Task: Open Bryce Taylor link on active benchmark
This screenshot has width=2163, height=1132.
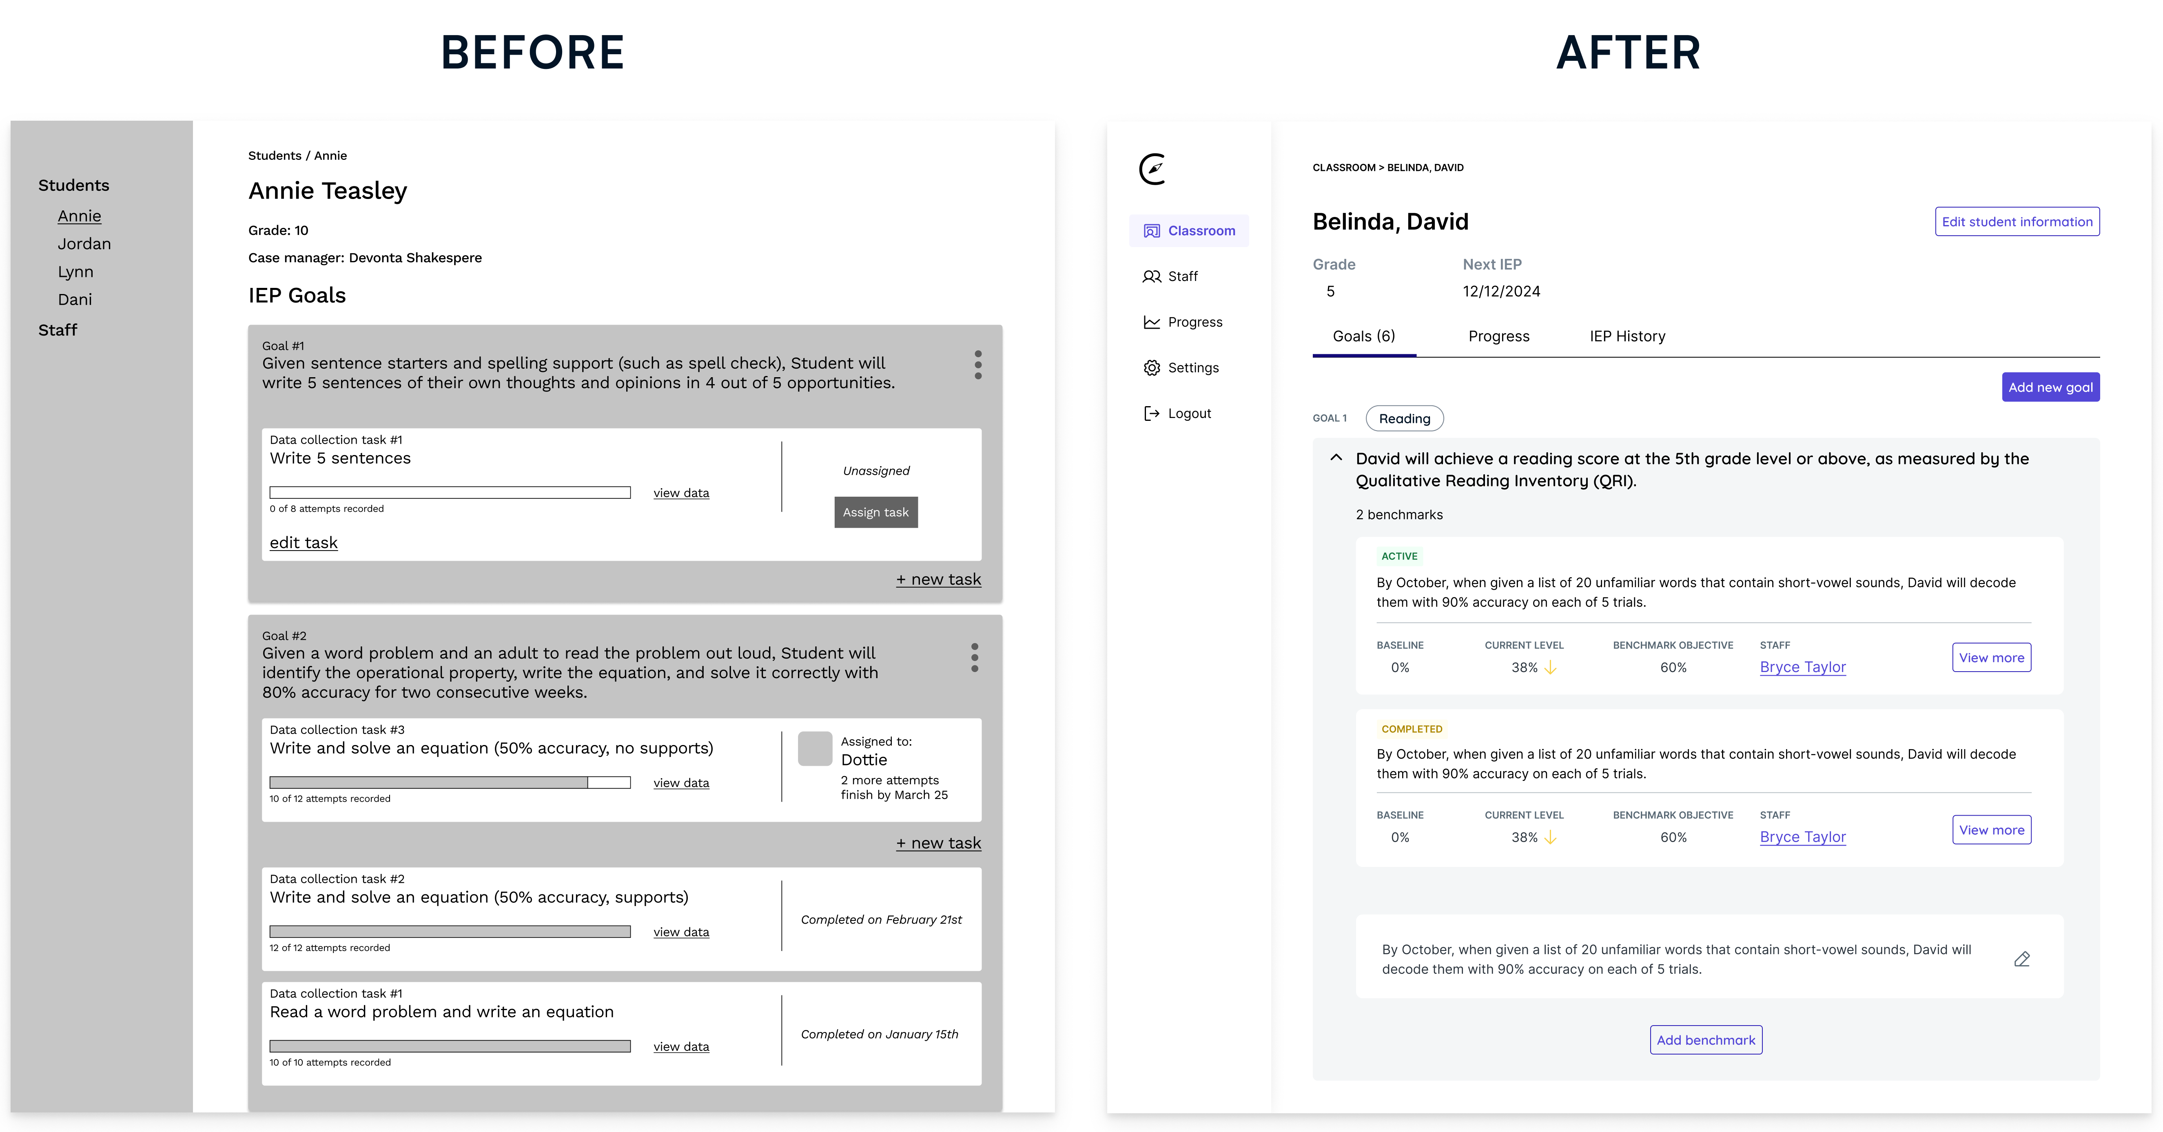Action: click(1802, 667)
